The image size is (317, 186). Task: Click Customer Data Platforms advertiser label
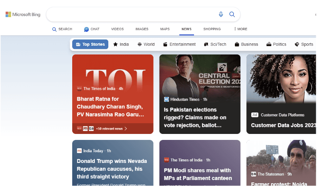(x=282, y=115)
